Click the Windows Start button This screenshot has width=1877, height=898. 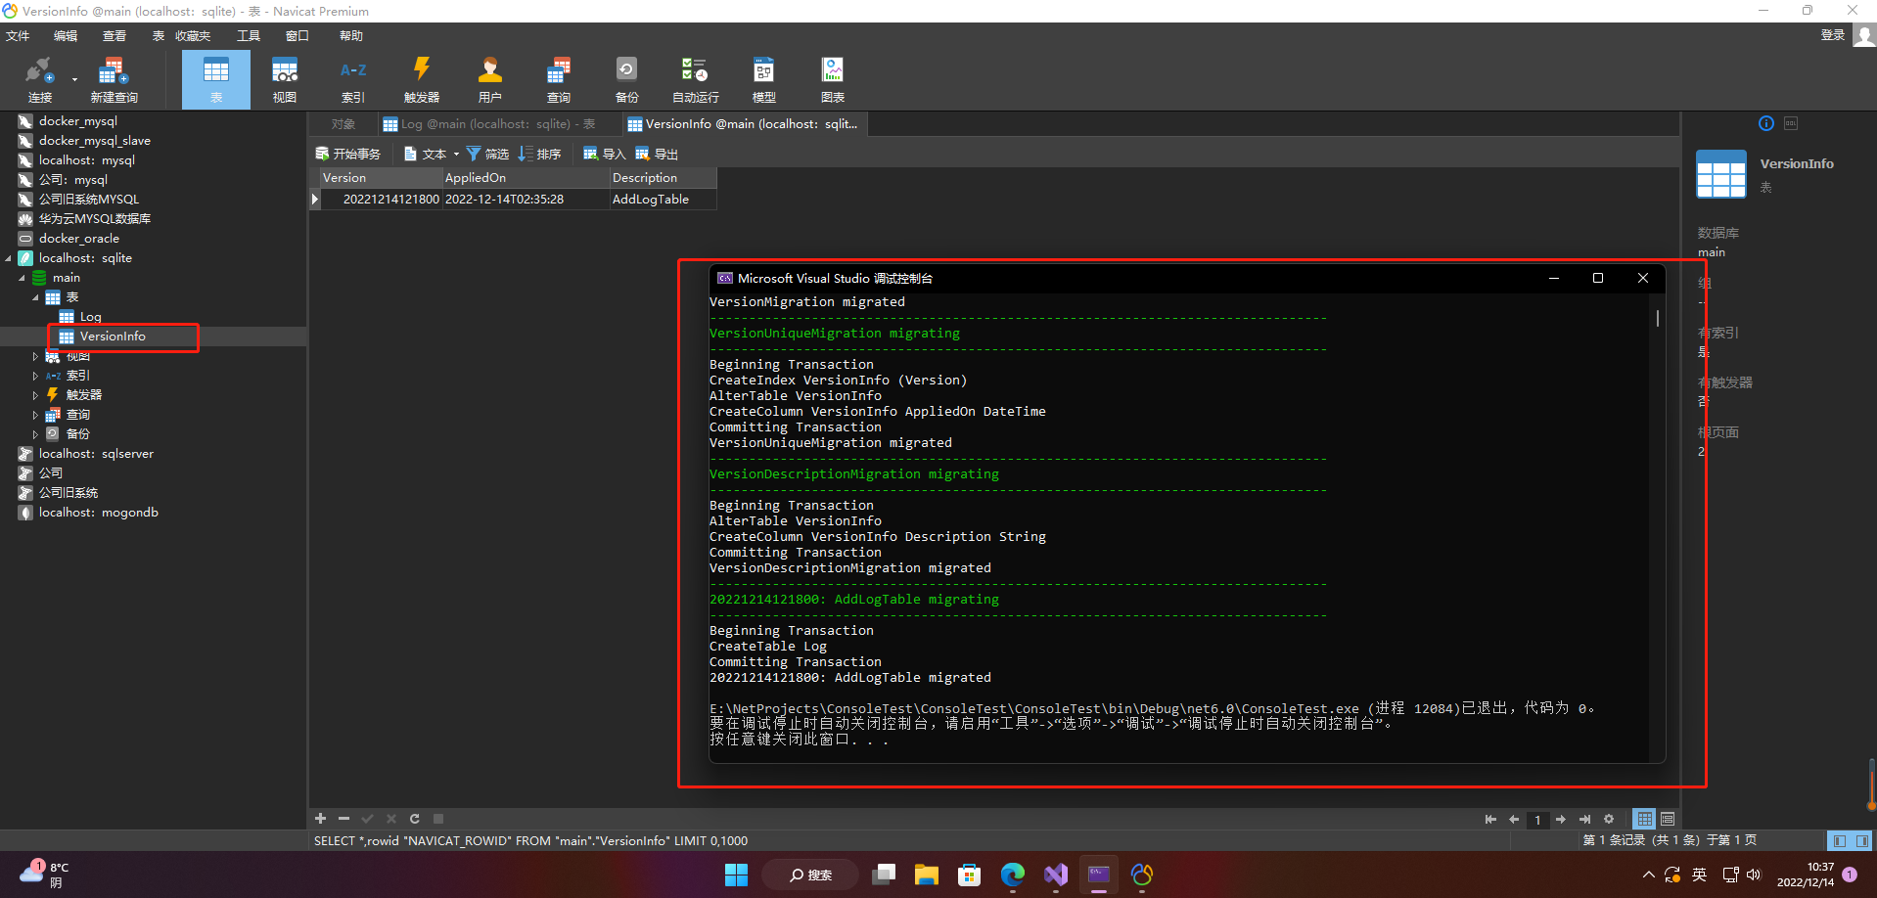point(737,875)
